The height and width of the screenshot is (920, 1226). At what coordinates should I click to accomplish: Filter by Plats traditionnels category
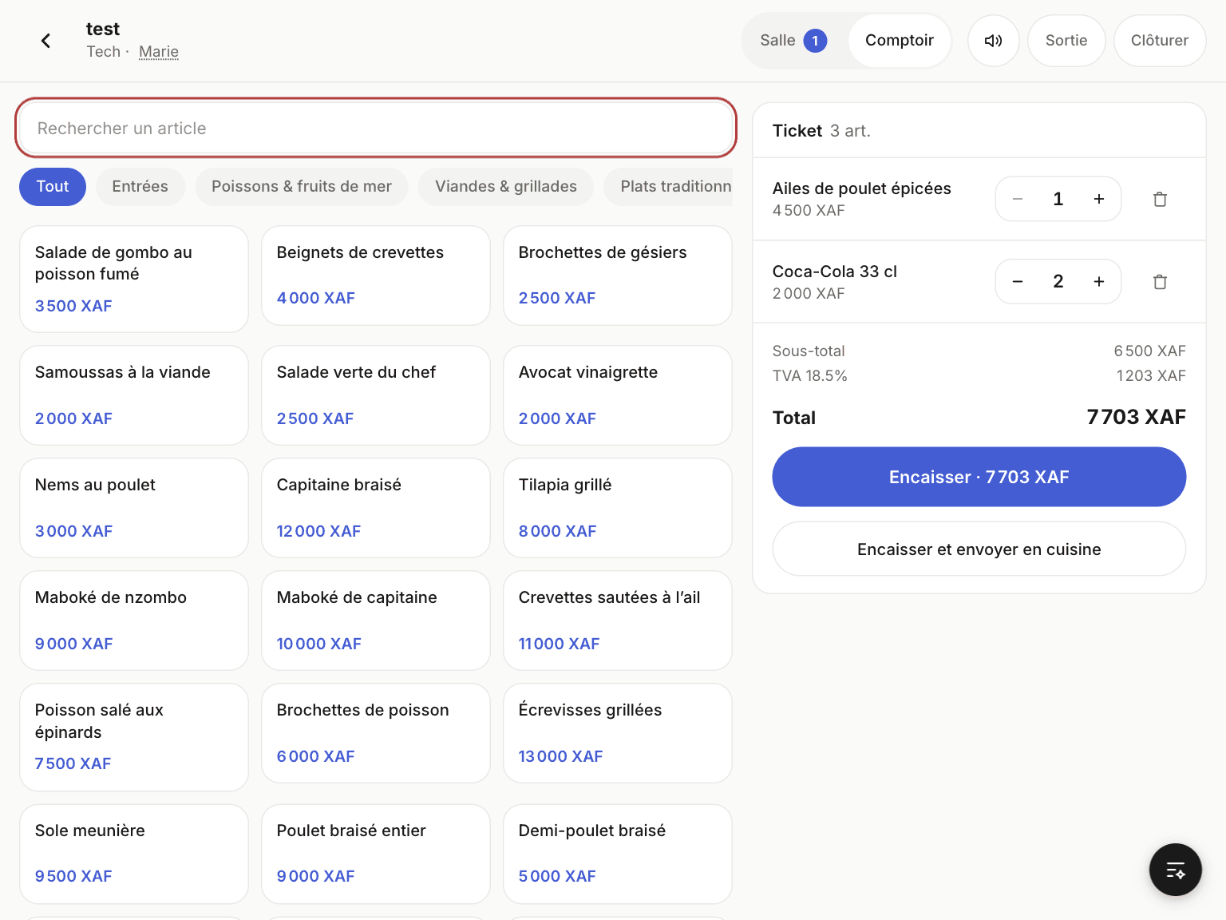669,187
